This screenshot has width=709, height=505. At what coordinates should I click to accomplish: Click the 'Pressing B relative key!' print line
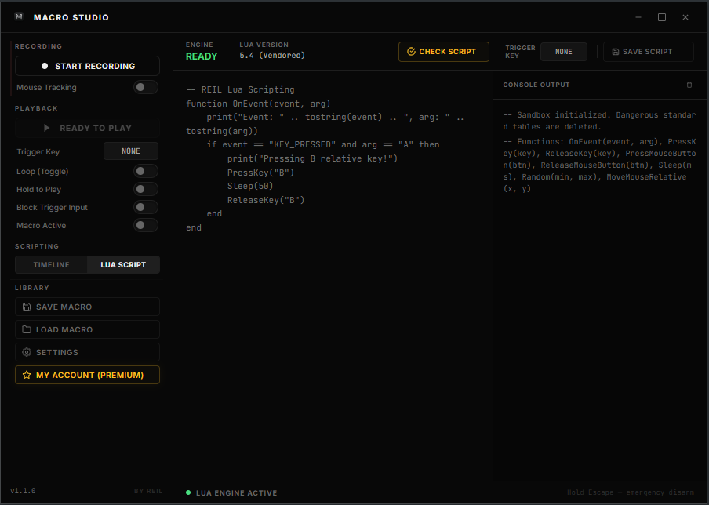pyautogui.click(x=312, y=158)
